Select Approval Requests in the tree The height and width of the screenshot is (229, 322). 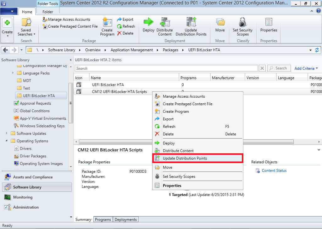32,103
